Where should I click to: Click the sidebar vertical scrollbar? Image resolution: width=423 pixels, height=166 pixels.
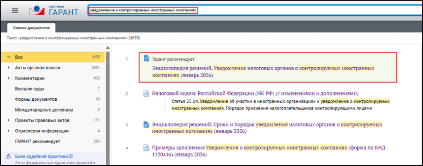click(107, 107)
